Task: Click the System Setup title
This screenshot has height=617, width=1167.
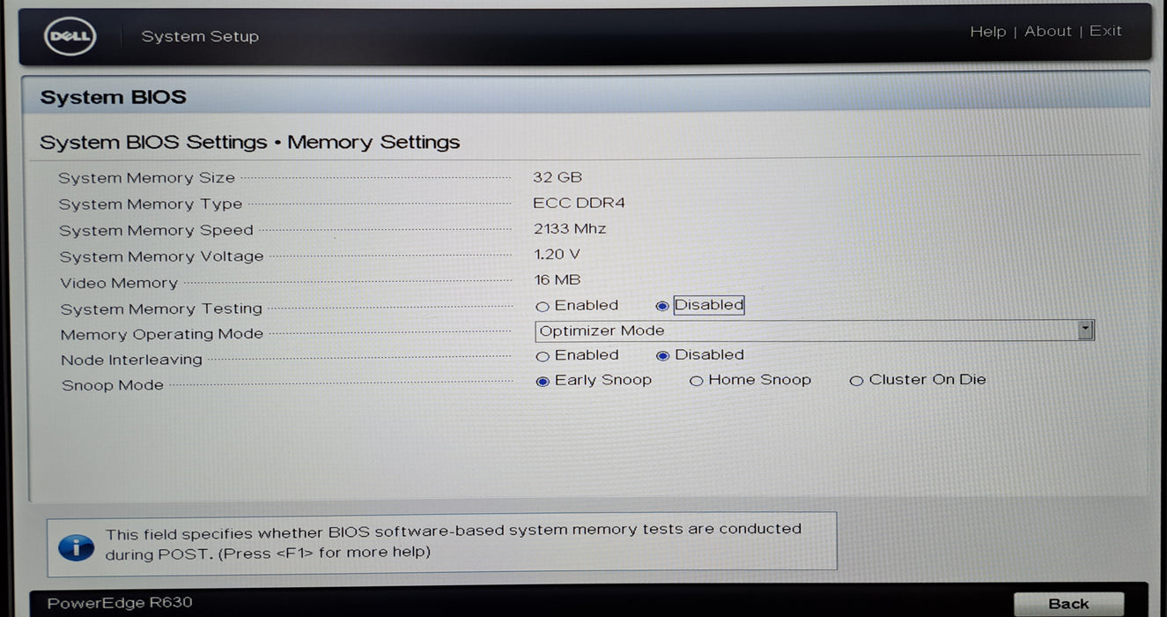Action: click(x=200, y=37)
